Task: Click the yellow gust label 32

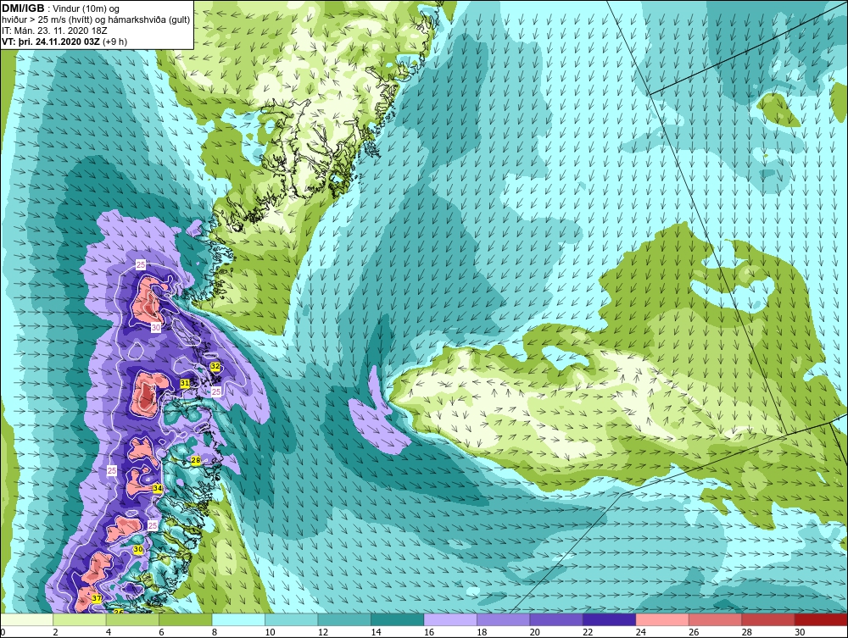Action: tap(215, 366)
